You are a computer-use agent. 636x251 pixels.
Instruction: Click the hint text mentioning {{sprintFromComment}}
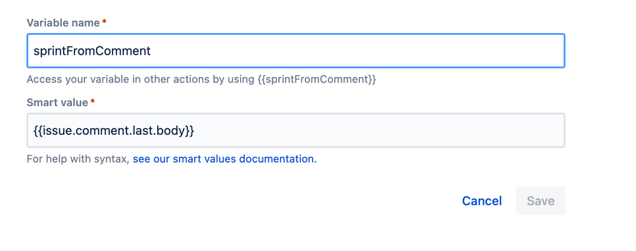[201, 79]
